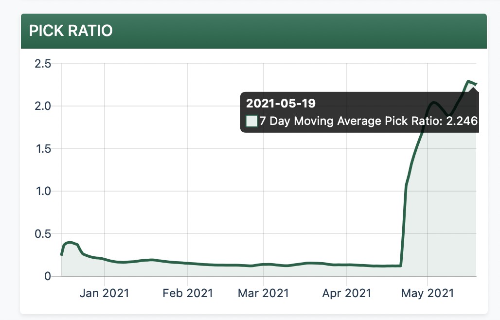Click the tooltip's legend color swatch
This screenshot has height=320, width=500.
click(x=251, y=121)
